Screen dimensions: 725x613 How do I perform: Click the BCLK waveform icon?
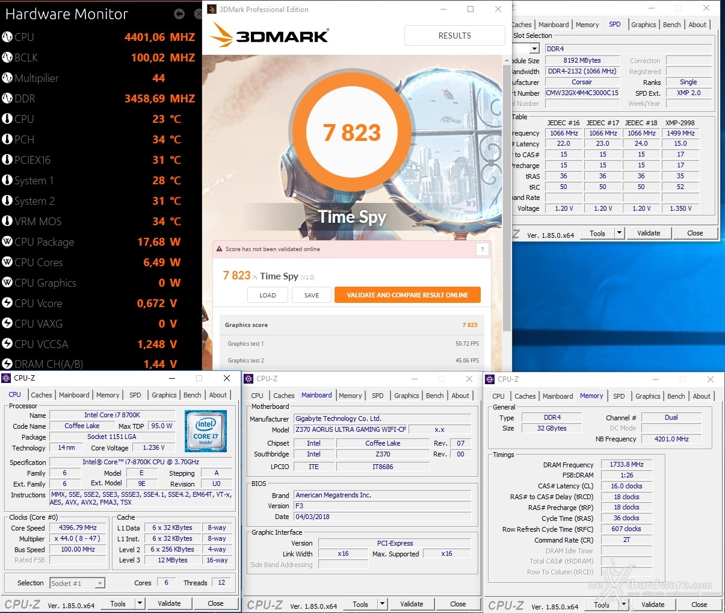pos(7,57)
